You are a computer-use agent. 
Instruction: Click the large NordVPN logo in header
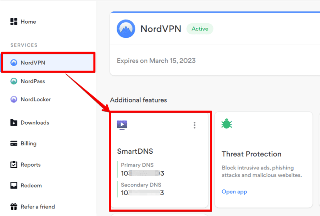125,29
